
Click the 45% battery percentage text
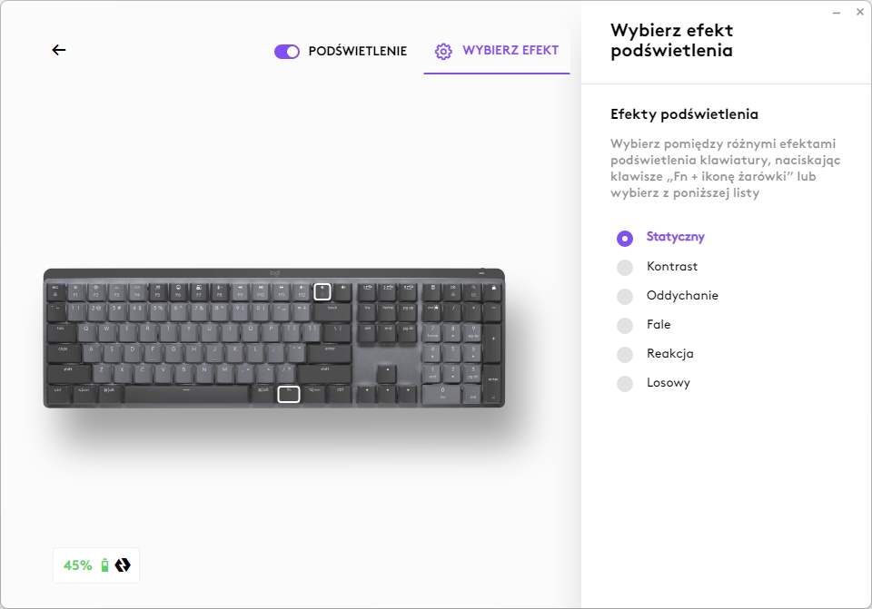(78, 565)
